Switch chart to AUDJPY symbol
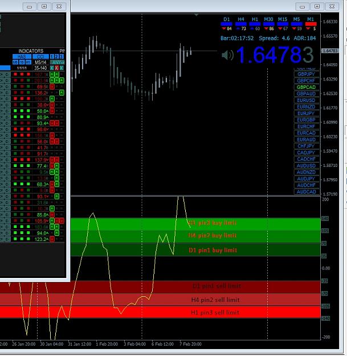This screenshot has height=356, width=347. (306, 179)
